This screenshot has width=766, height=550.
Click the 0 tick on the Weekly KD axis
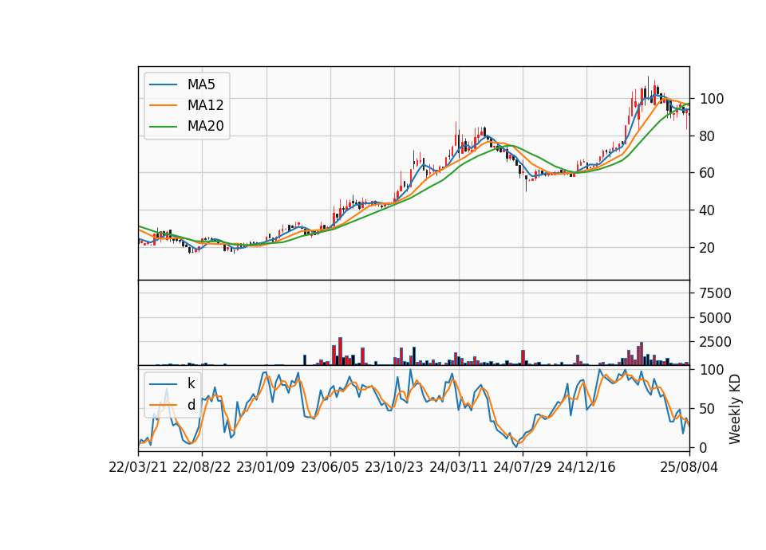704,447
